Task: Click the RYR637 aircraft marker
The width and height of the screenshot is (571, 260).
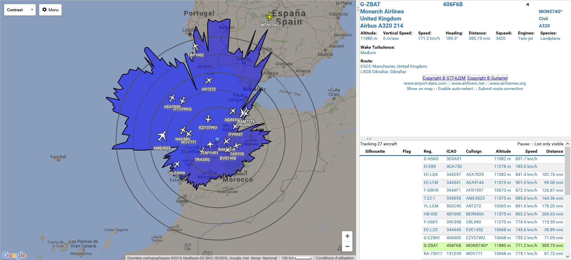Action: pyautogui.click(x=235, y=126)
